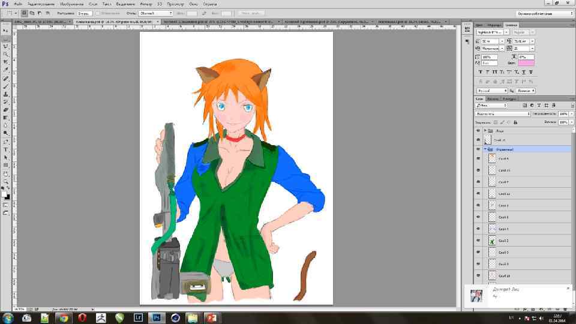Click the Lightroom icon in taskbar

(x=137, y=317)
